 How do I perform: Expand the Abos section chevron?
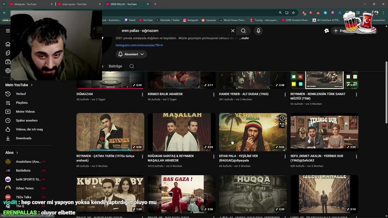click(x=17, y=153)
